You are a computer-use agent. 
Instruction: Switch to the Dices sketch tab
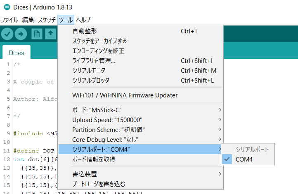point(17,53)
